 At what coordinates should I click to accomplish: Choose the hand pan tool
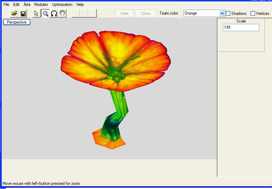(x=62, y=13)
